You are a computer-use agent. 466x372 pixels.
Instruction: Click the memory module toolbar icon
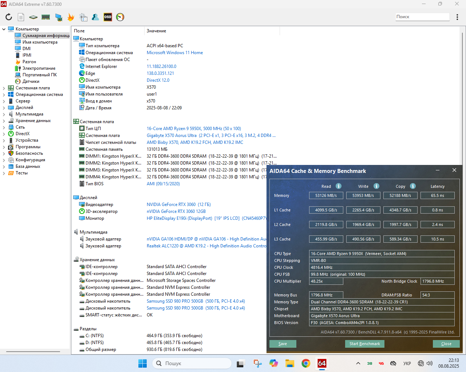(46, 17)
